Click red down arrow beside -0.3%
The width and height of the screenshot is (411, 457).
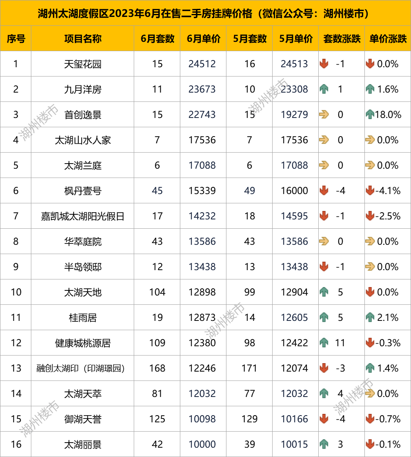370,342
